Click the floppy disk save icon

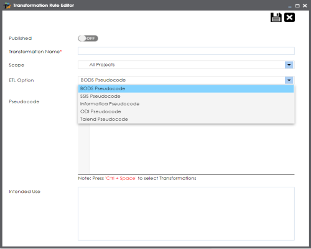276,17
